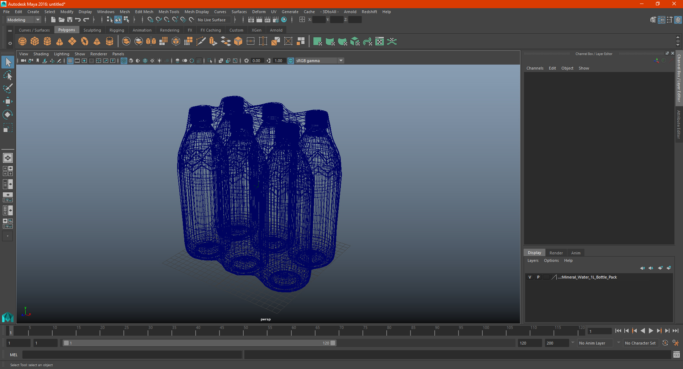The height and width of the screenshot is (369, 683).
Task: Click the range slider end handle at 120
Action: [333, 343]
